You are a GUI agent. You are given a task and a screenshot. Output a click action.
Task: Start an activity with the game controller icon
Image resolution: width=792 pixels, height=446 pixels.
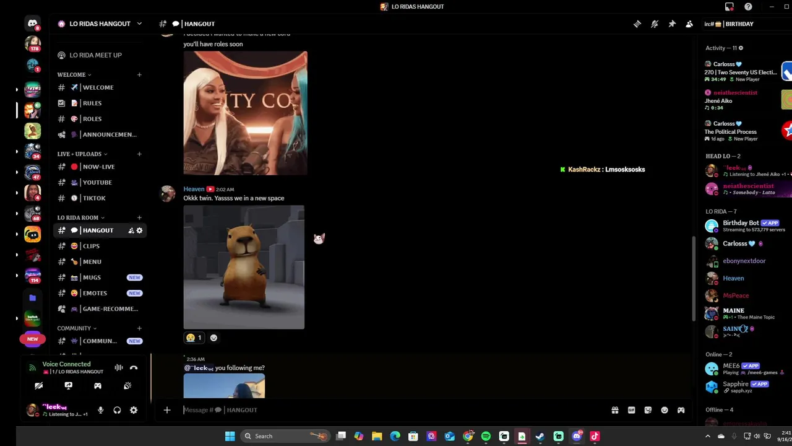tap(98, 386)
